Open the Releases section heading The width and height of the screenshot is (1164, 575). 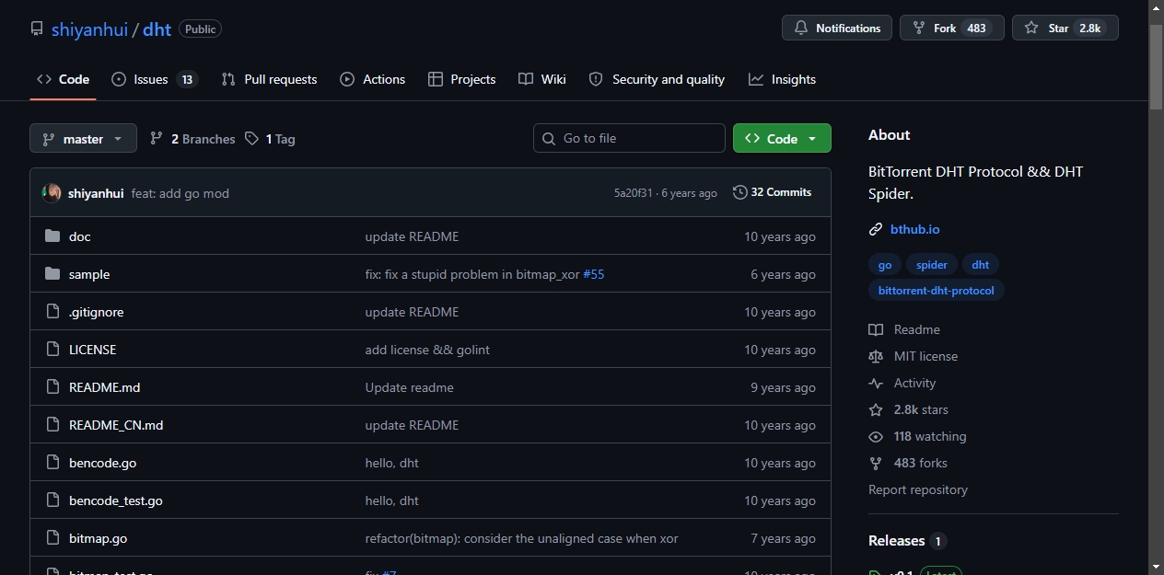(896, 541)
